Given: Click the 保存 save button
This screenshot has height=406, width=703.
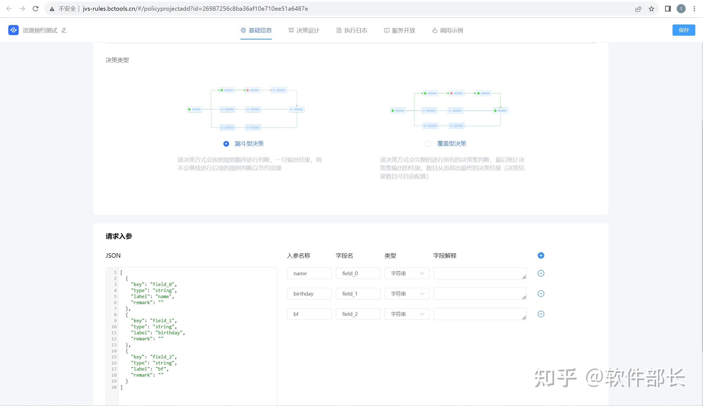Looking at the screenshot, I should coord(683,30).
